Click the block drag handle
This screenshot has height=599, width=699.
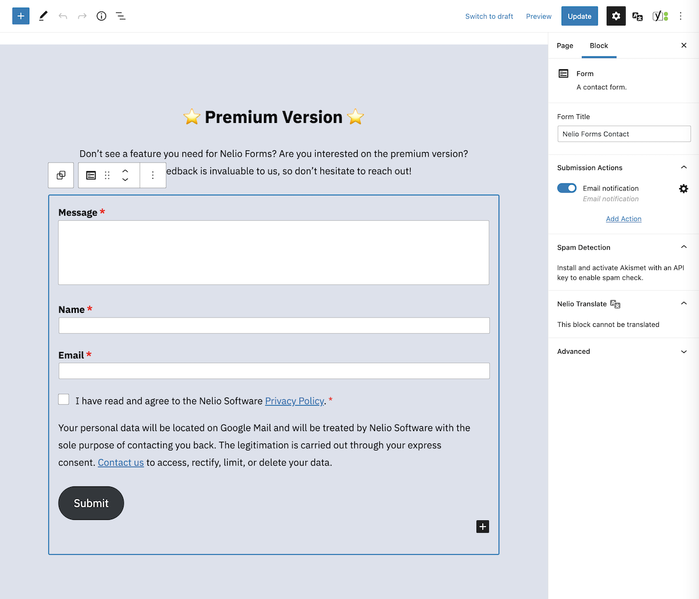tap(107, 175)
